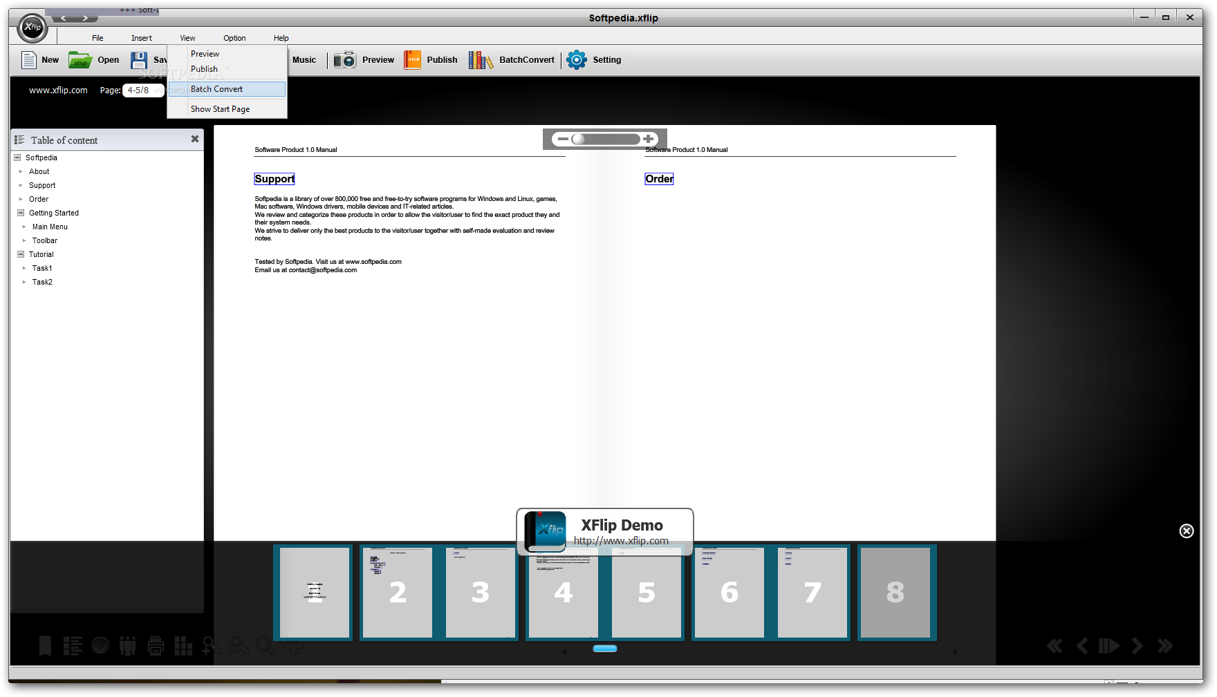This screenshot has height=697, width=1217.
Task: Click the www.xflip.com link
Action: click(58, 90)
